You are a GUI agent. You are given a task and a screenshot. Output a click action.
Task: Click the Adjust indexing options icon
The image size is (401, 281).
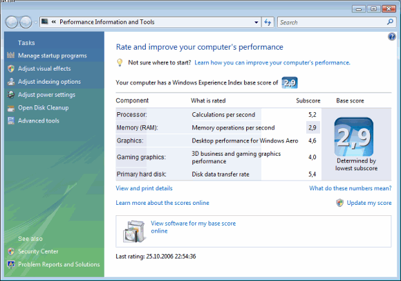point(11,82)
